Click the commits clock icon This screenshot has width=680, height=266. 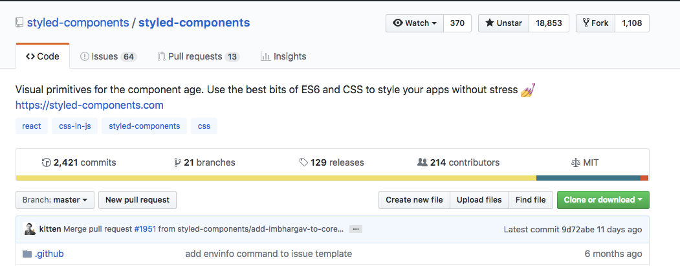tap(47, 162)
